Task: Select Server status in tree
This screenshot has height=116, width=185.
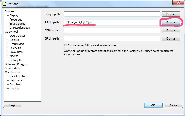Action: [13, 68]
